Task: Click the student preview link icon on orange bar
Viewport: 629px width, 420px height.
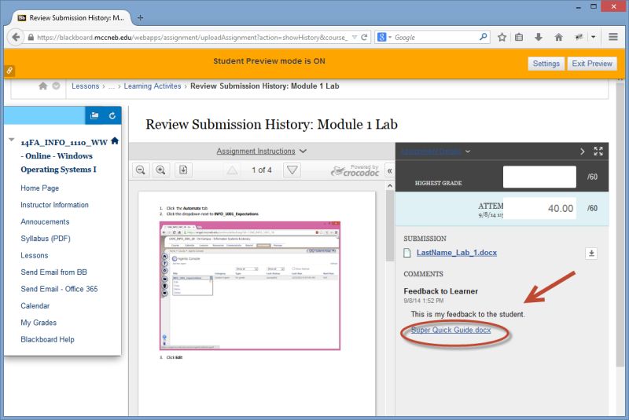Action: pos(9,71)
